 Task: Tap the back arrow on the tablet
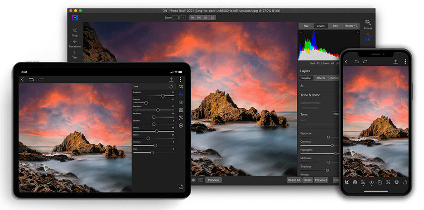[23, 80]
